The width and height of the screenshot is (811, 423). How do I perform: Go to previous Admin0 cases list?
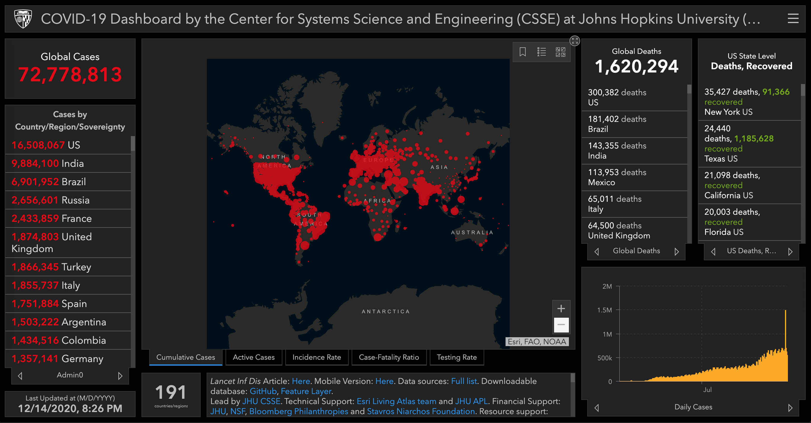point(20,375)
